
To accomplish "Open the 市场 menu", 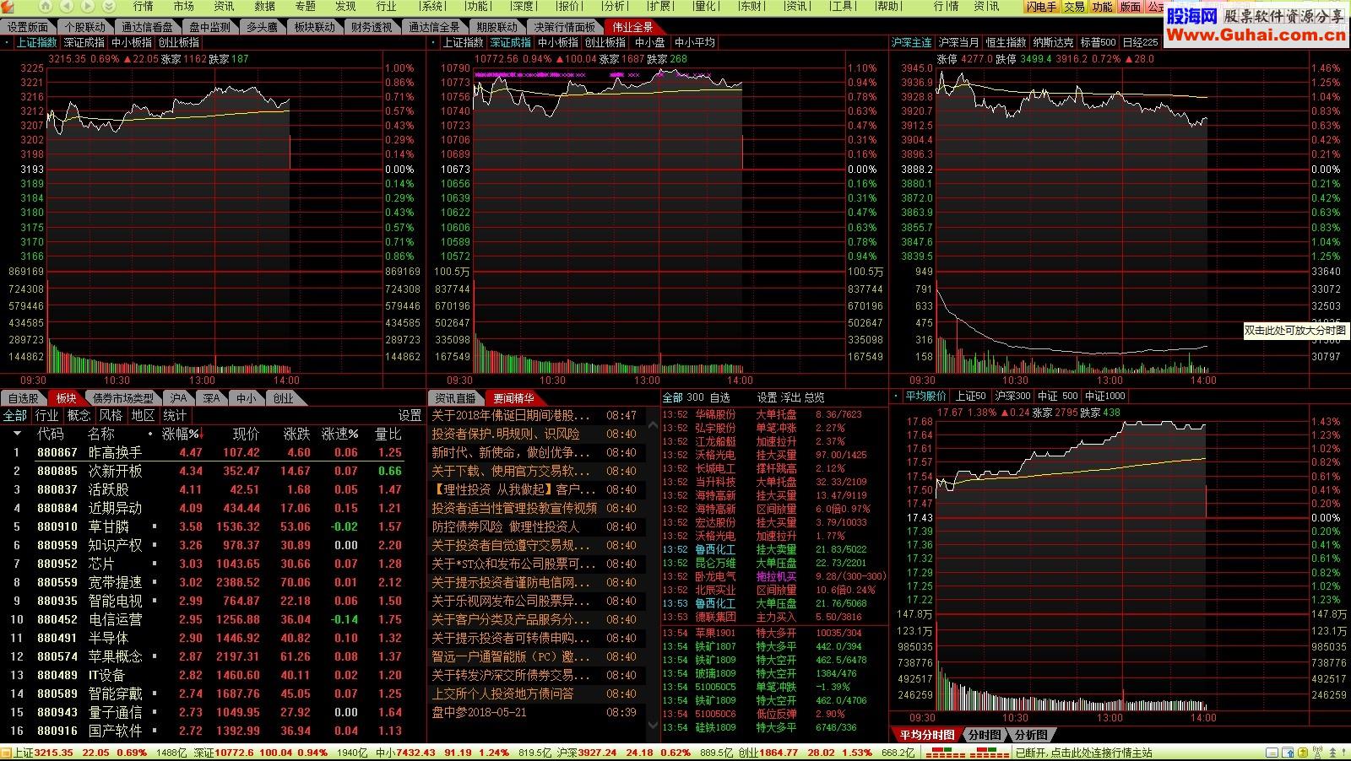I will click(x=183, y=7).
